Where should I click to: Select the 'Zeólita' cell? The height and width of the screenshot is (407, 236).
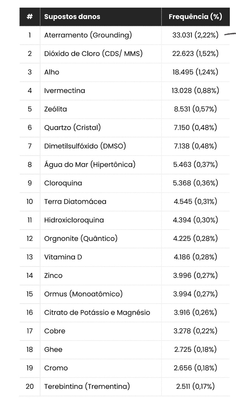pyautogui.click(x=56, y=109)
